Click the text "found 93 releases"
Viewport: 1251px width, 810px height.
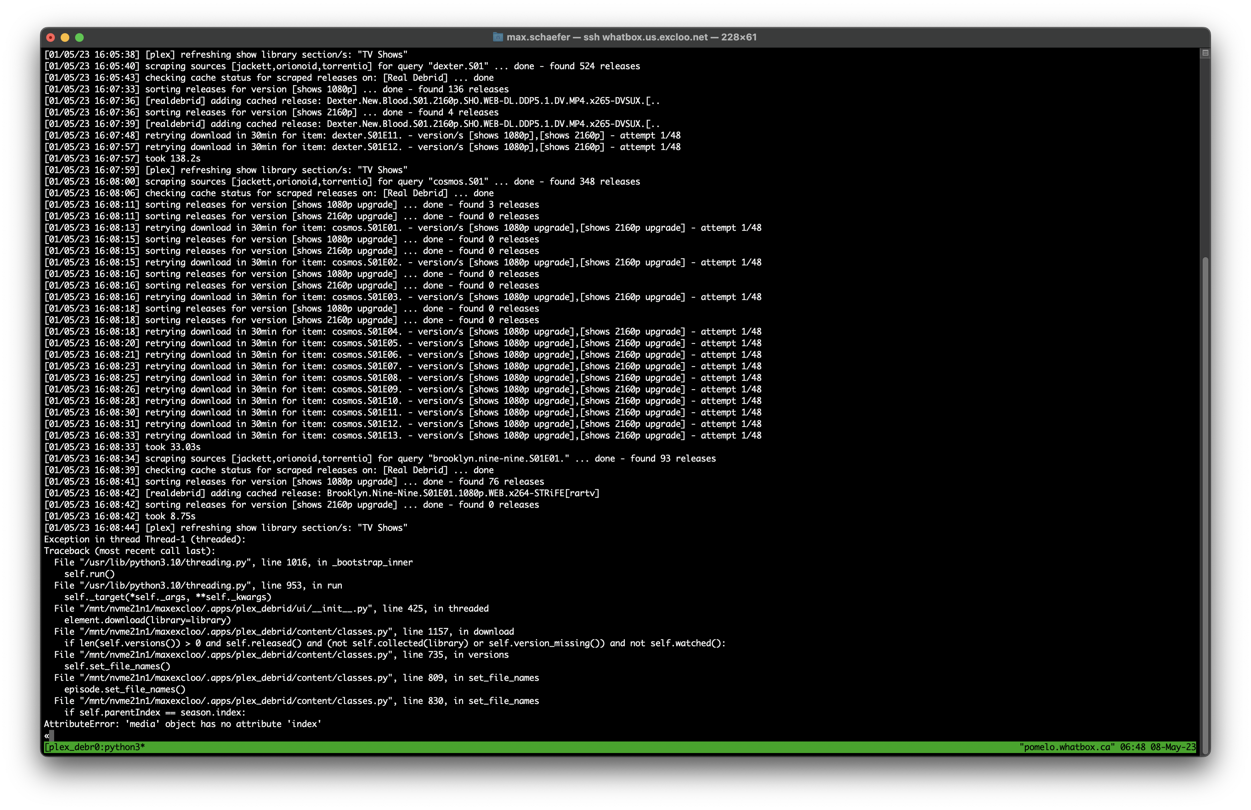[673, 458]
